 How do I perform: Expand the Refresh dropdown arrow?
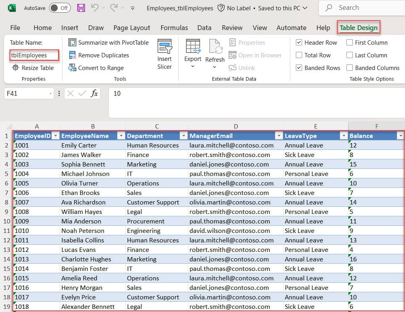click(x=214, y=67)
